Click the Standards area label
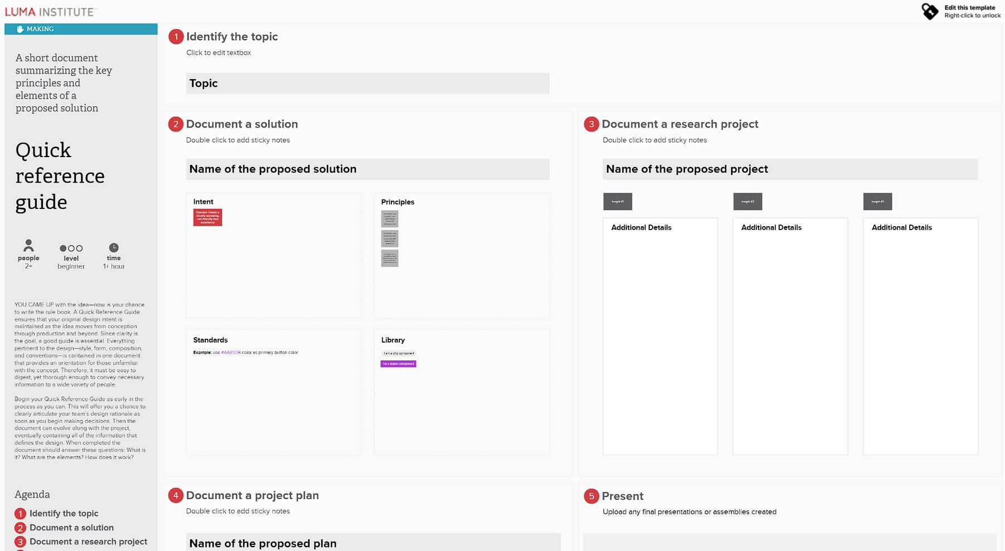Viewport: 1005px width, 551px height. pyautogui.click(x=210, y=340)
